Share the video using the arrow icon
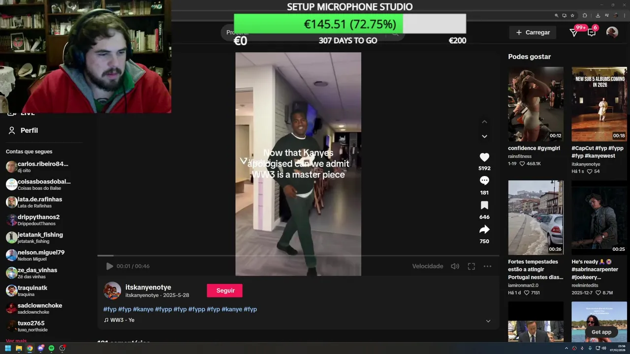Viewport: 630px width, 354px height. click(x=484, y=229)
